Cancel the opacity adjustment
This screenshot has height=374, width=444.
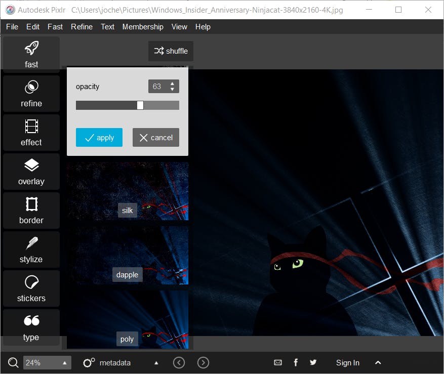click(156, 137)
